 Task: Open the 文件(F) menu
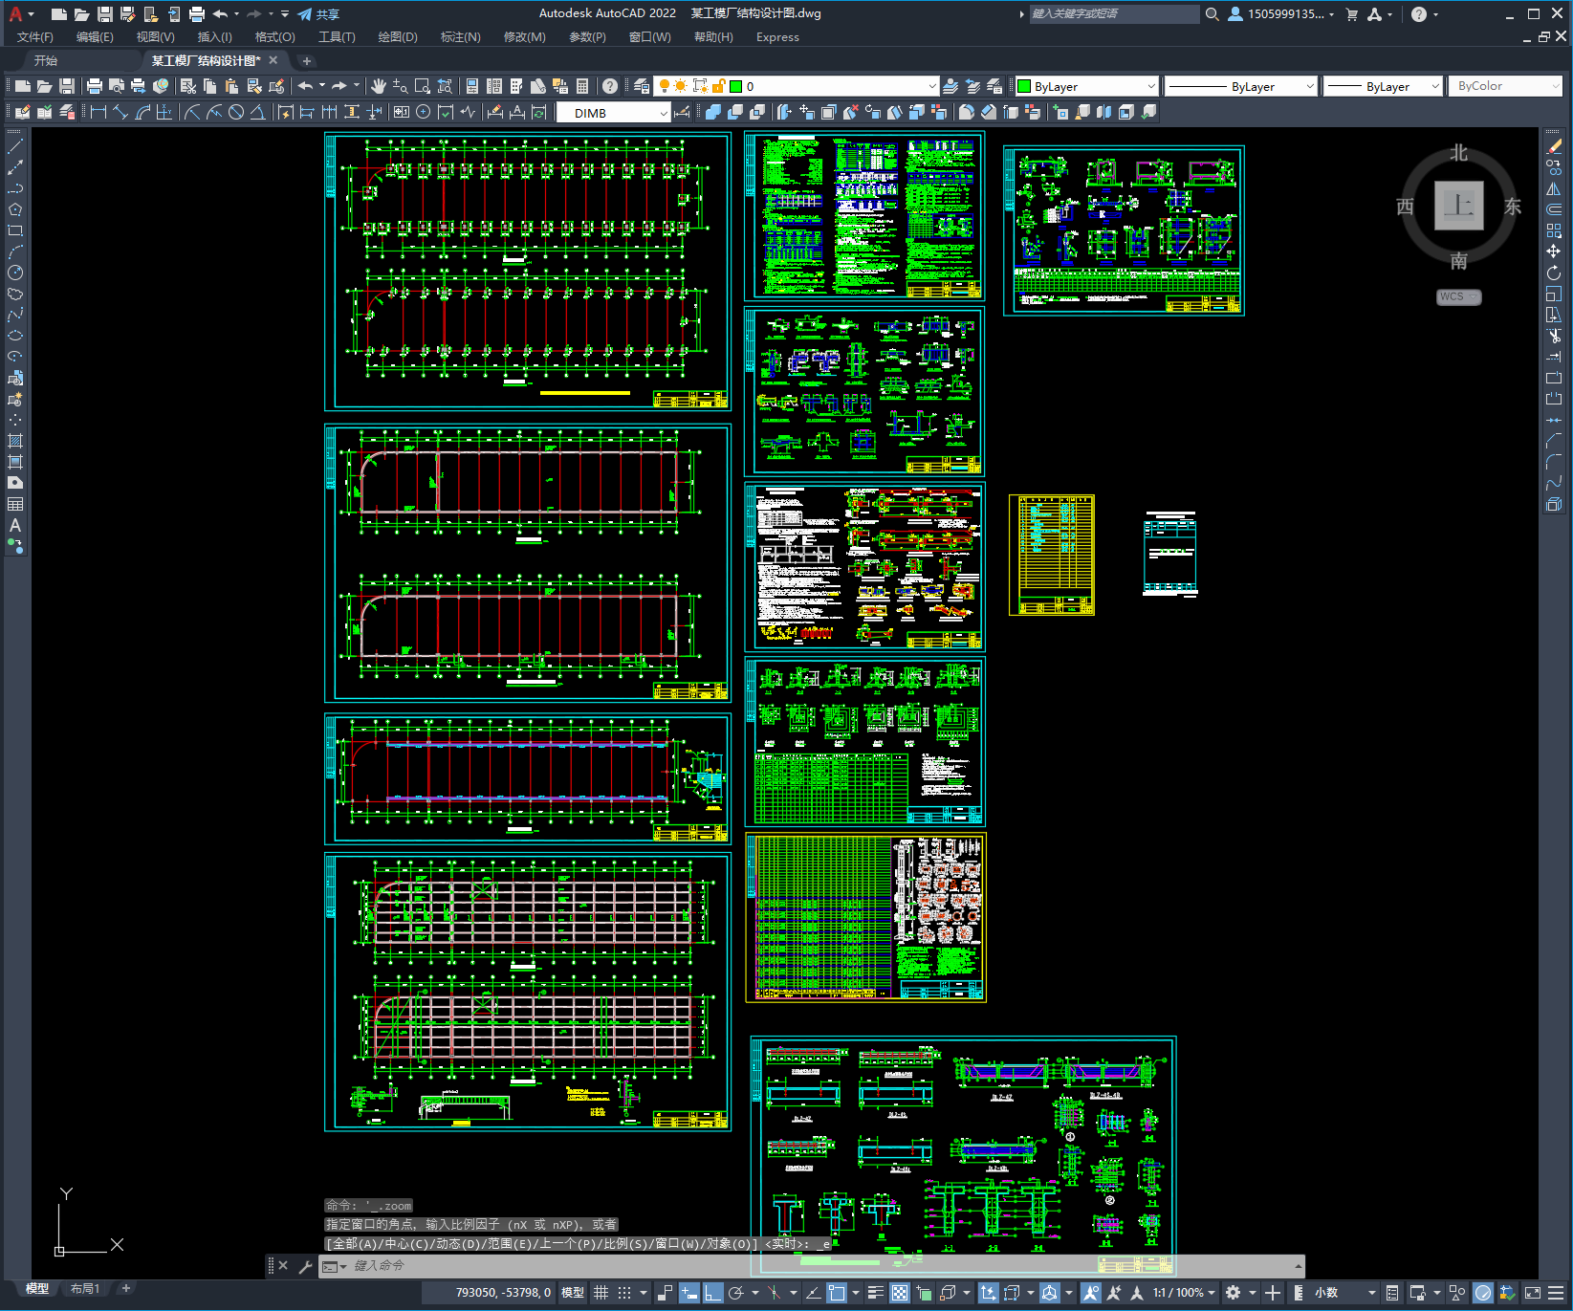coord(35,37)
